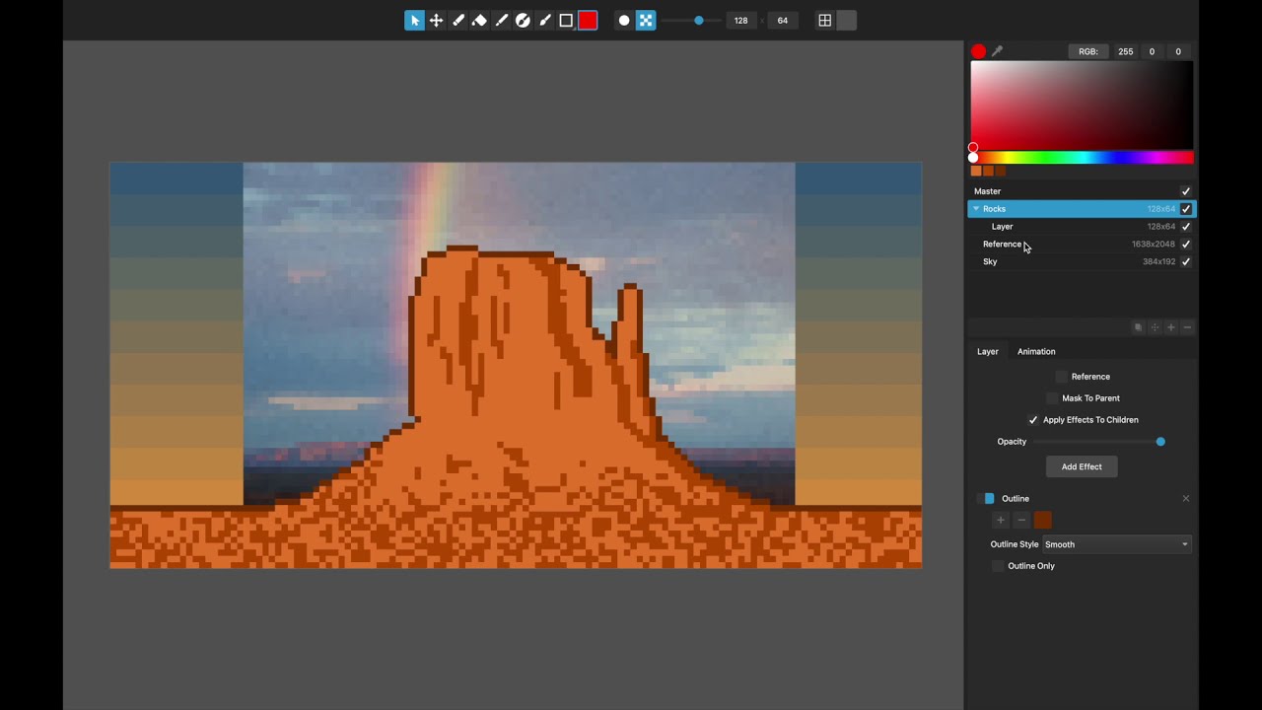Select the arrow pointer tool

coord(414,20)
